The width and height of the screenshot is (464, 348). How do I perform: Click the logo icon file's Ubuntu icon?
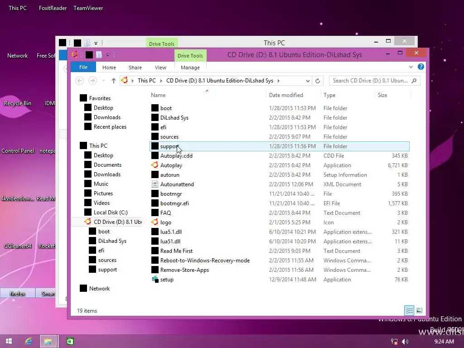pyautogui.click(x=155, y=222)
